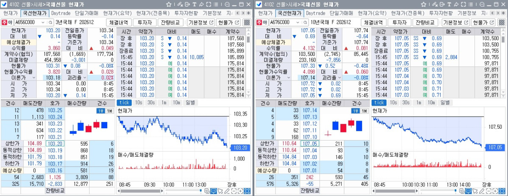Select tick interval on left chart
The height and width of the screenshot is (196, 508).
click(x=124, y=102)
